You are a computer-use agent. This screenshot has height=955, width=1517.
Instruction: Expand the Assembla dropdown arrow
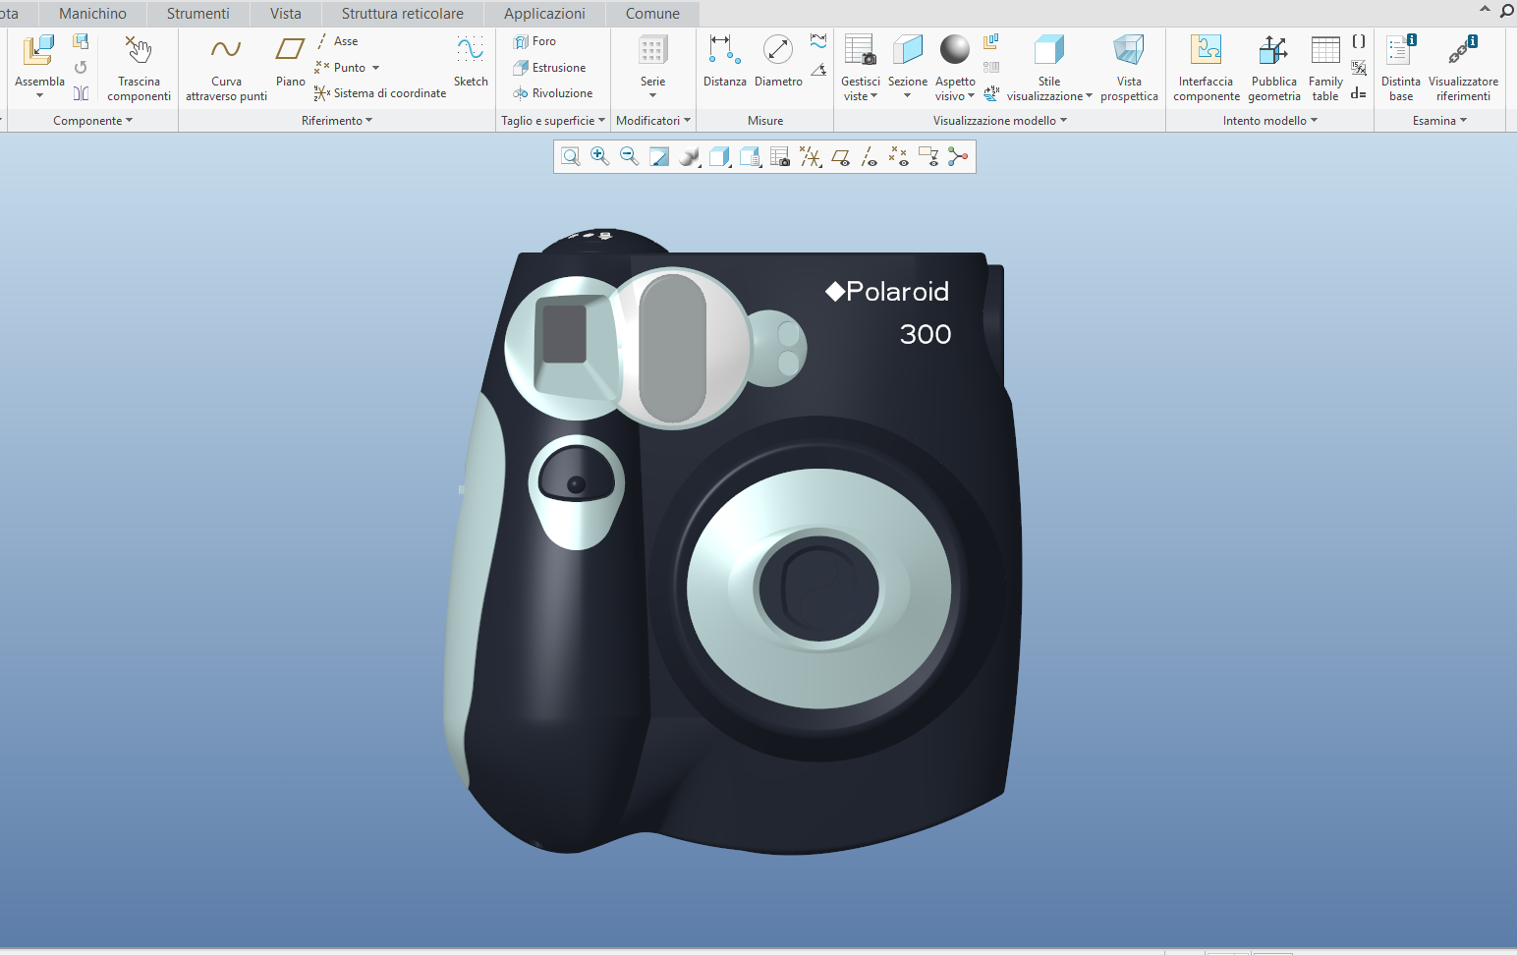point(39,96)
